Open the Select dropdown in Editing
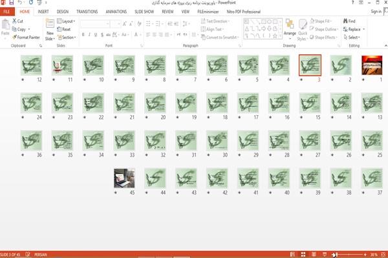 tap(352, 38)
